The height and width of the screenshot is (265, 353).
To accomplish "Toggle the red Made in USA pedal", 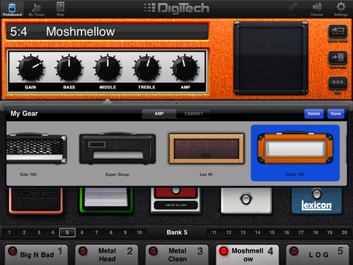I will point(176,200).
